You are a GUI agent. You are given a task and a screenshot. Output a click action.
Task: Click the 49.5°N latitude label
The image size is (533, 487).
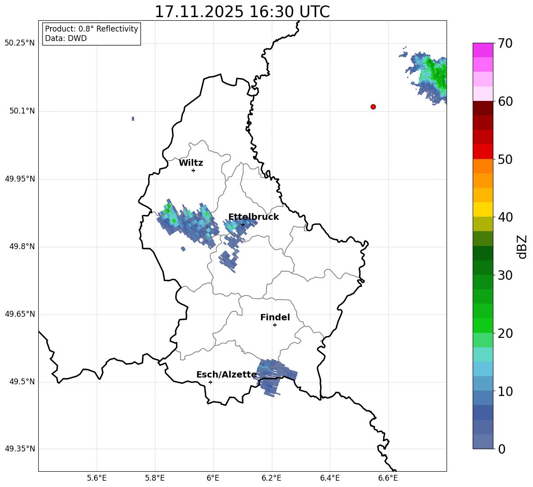(22, 382)
